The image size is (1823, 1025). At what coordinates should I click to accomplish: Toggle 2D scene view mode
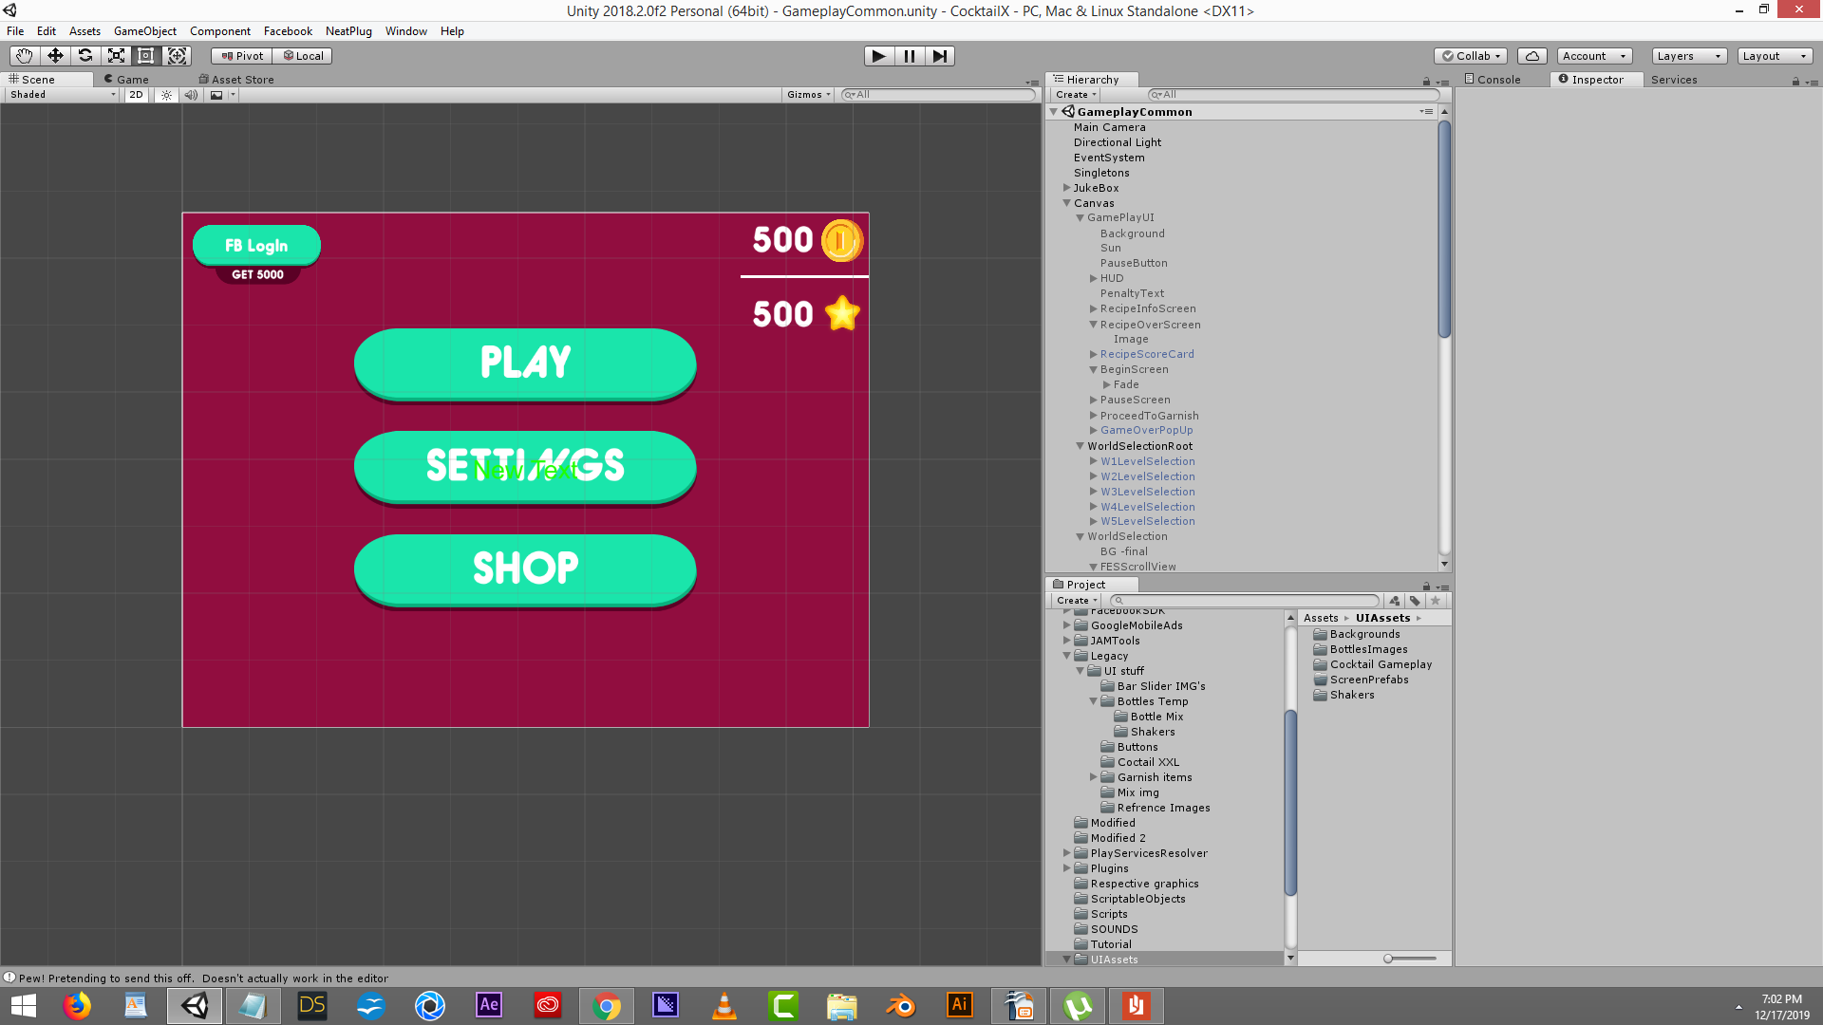(136, 95)
